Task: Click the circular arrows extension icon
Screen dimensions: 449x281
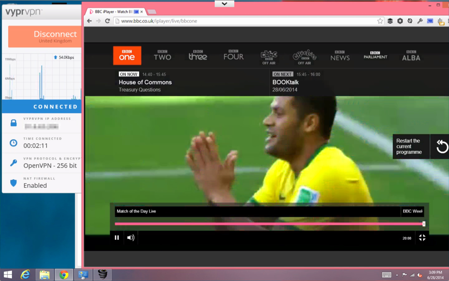Action: coord(410,21)
